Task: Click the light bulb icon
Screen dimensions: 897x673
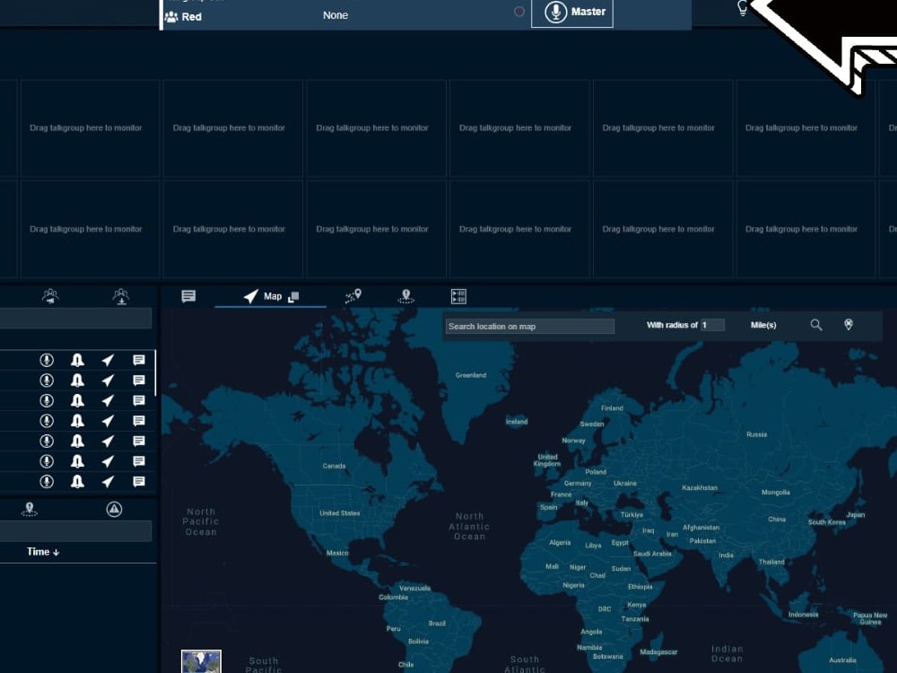Action: coord(742,8)
